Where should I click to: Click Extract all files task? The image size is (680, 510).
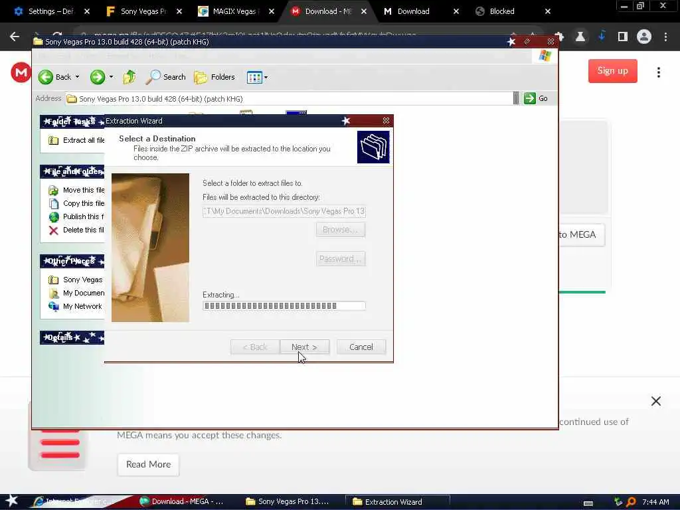click(x=76, y=140)
